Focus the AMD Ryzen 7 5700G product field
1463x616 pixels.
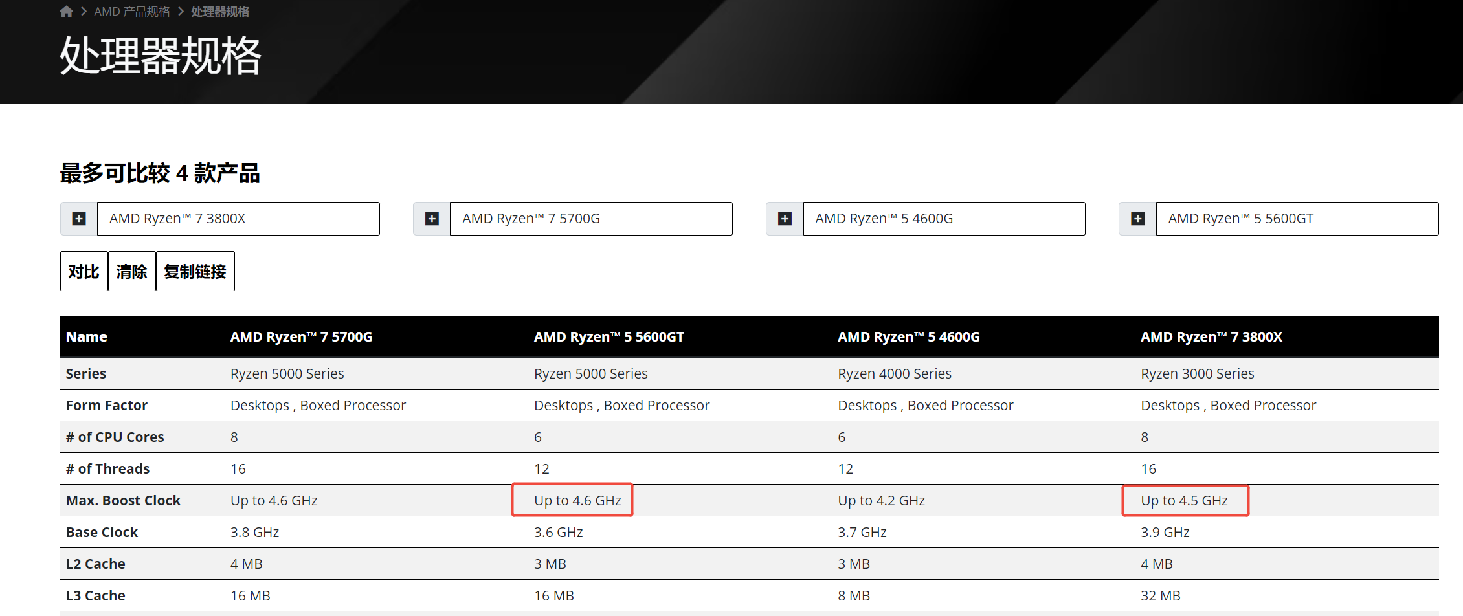click(x=591, y=219)
